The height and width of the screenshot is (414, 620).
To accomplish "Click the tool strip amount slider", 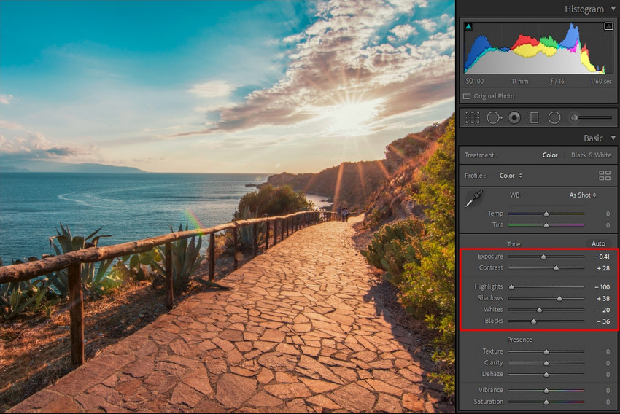I will pos(591,118).
